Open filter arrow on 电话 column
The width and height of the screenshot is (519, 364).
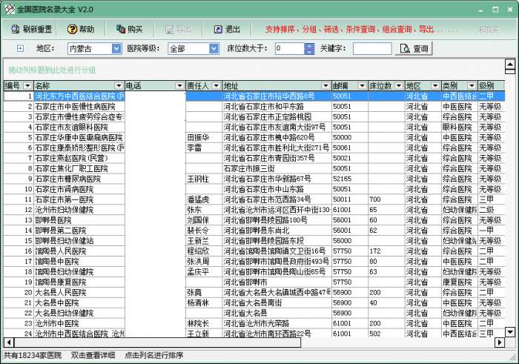coord(179,86)
